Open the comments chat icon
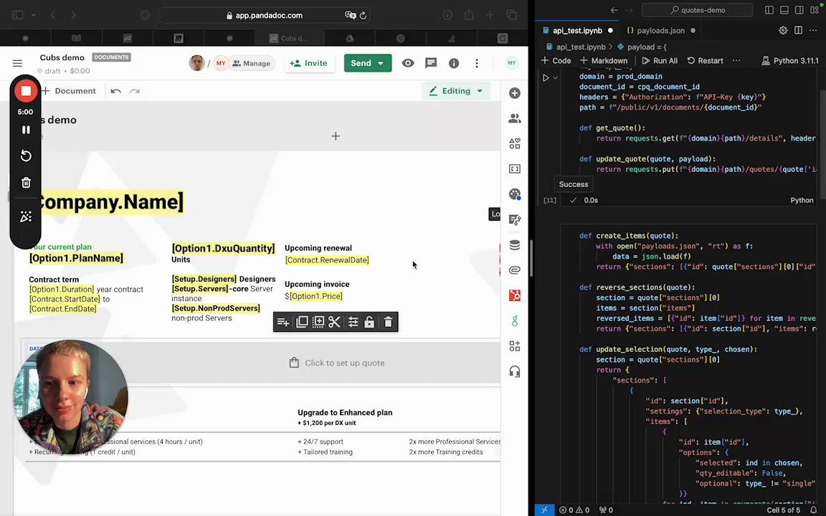 [431, 63]
